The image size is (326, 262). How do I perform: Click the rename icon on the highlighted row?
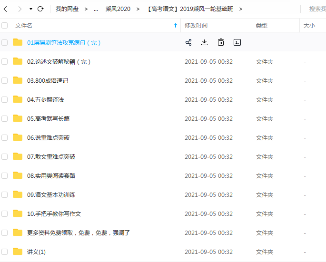(x=237, y=42)
